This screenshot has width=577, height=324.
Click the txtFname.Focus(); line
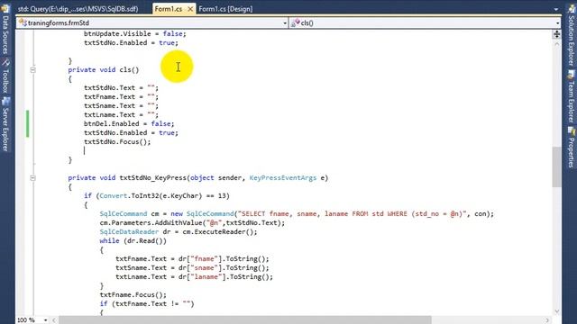coord(133,295)
